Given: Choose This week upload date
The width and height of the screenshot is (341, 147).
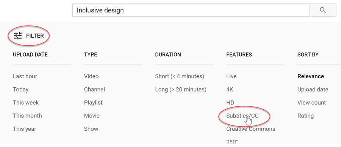Looking at the screenshot, I should 26,102.
